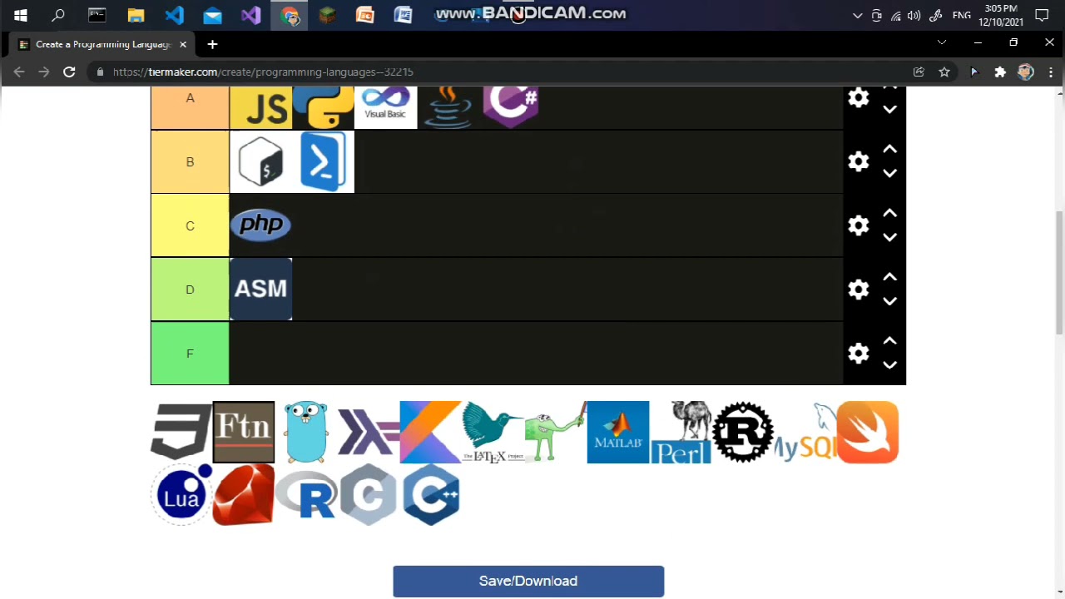Viewport: 1065px width, 599px height.
Task: Move tier F row down
Action: point(889,364)
